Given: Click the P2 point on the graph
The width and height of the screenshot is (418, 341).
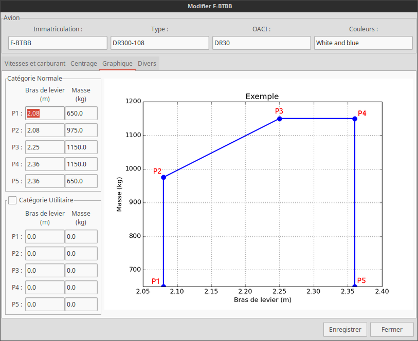Looking at the screenshot, I should click(163, 177).
